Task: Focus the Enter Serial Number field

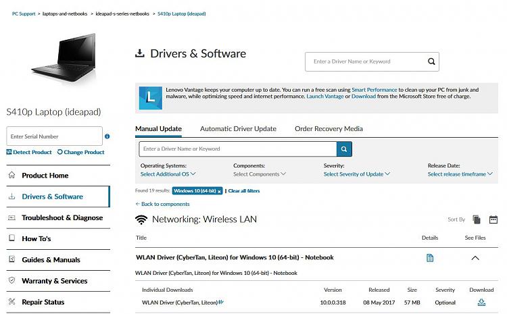Action: [54, 136]
